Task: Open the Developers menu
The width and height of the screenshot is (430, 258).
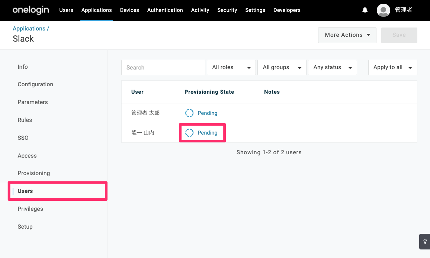Action: click(x=287, y=10)
